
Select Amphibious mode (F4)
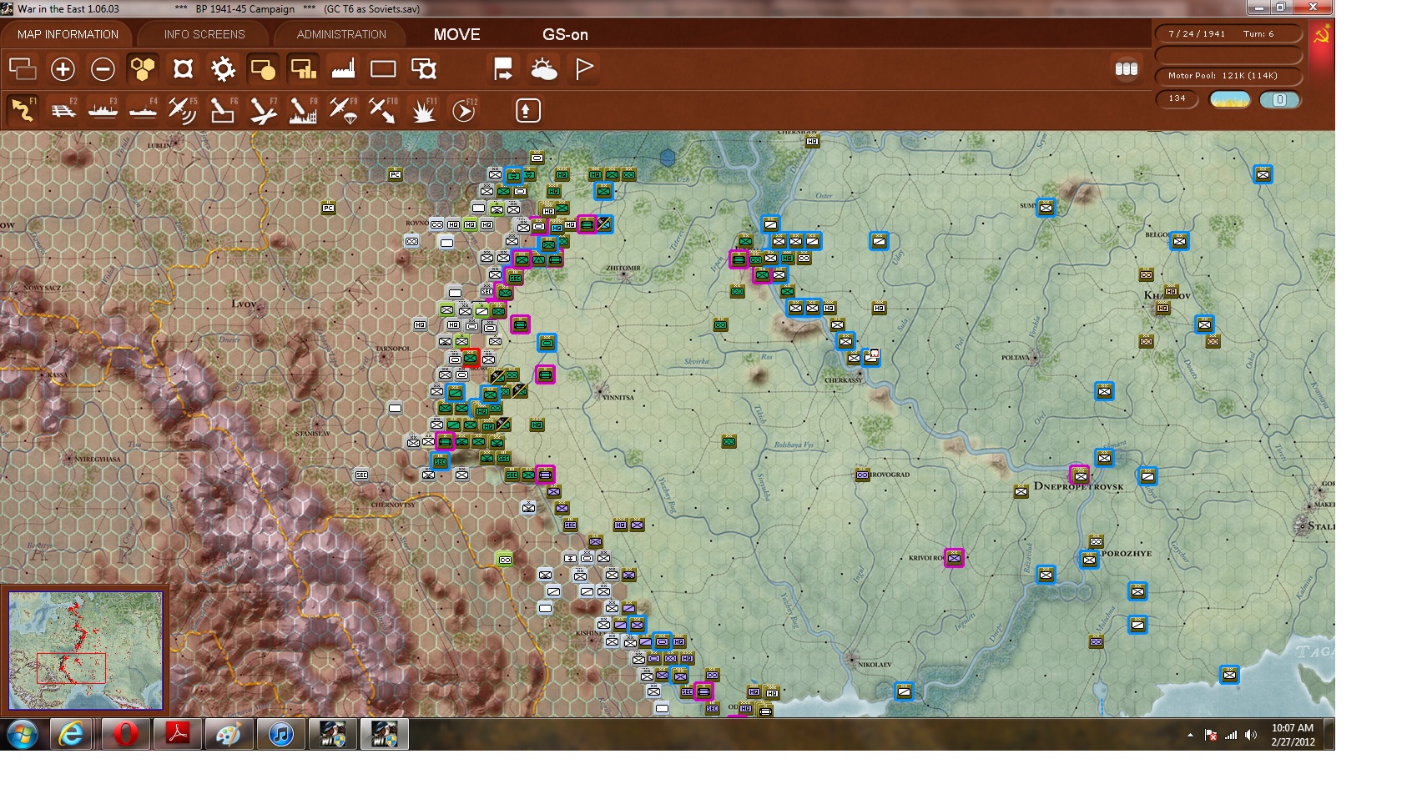pos(143,110)
